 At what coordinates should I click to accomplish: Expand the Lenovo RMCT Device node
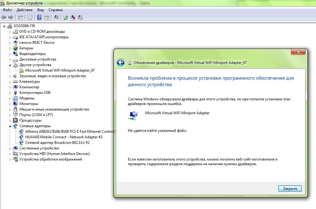click(x=10, y=43)
